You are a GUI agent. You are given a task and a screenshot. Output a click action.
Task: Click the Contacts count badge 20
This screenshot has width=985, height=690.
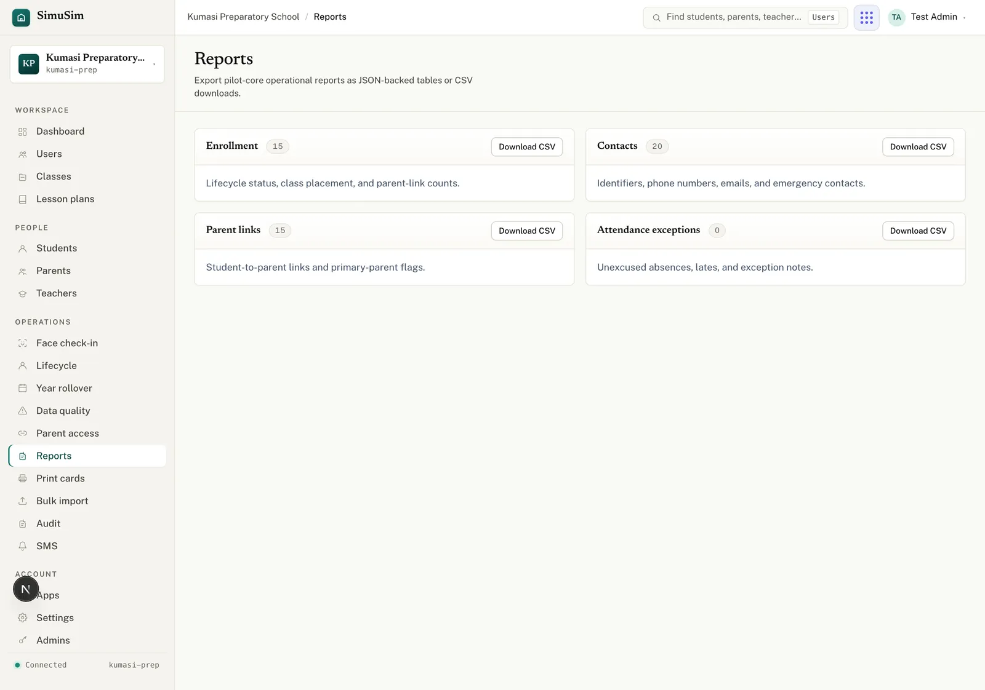657,146
